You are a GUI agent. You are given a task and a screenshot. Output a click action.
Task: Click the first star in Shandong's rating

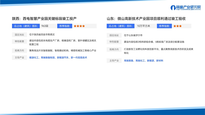coord(175,26)
